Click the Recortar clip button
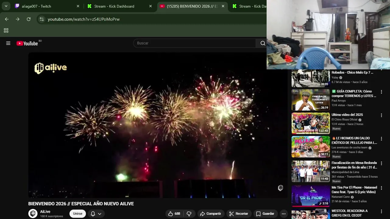This screenshot has width=390, height=219. tap(239, 214)
